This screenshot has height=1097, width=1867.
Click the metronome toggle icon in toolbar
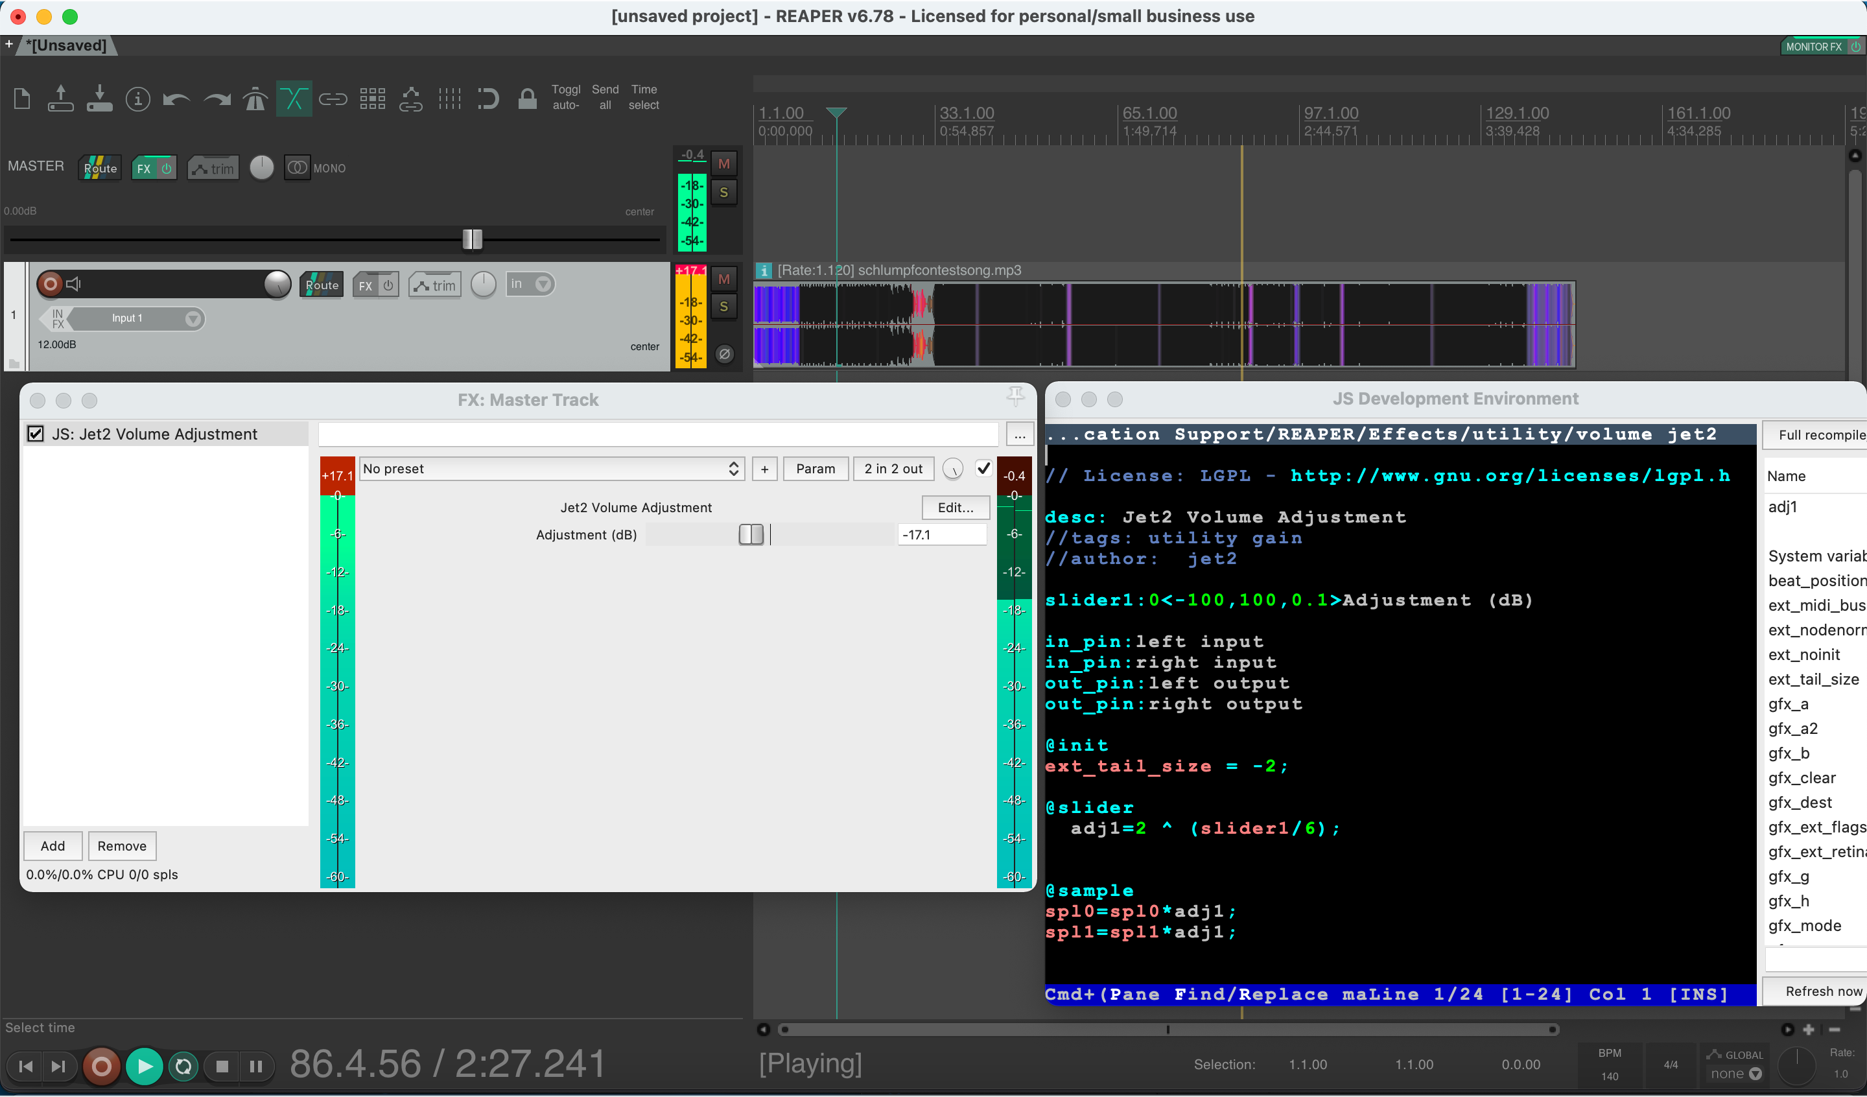tap(255, 99)
